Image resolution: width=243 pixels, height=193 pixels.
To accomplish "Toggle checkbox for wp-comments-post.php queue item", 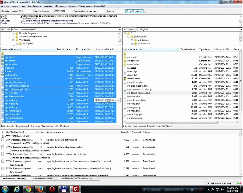I will 2,154.
